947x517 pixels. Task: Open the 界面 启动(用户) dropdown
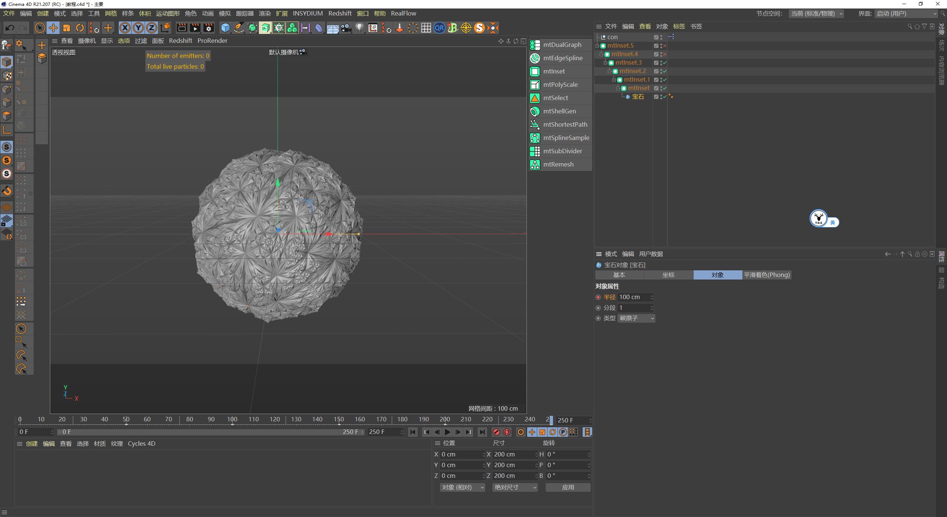[x=906, y=13]
